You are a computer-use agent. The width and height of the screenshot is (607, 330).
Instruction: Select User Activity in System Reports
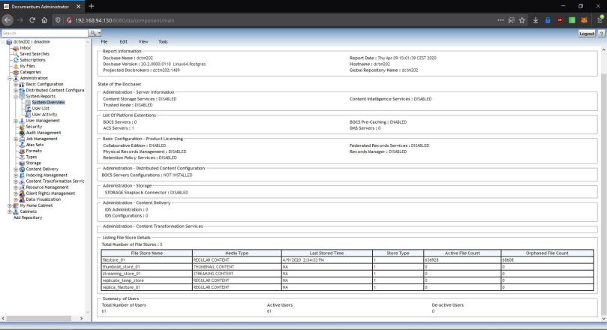click(44, 114)
